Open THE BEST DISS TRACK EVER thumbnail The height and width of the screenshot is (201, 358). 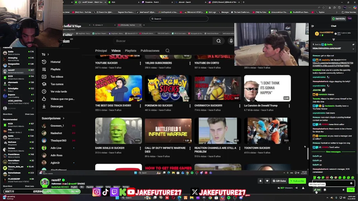click(119, 88)
